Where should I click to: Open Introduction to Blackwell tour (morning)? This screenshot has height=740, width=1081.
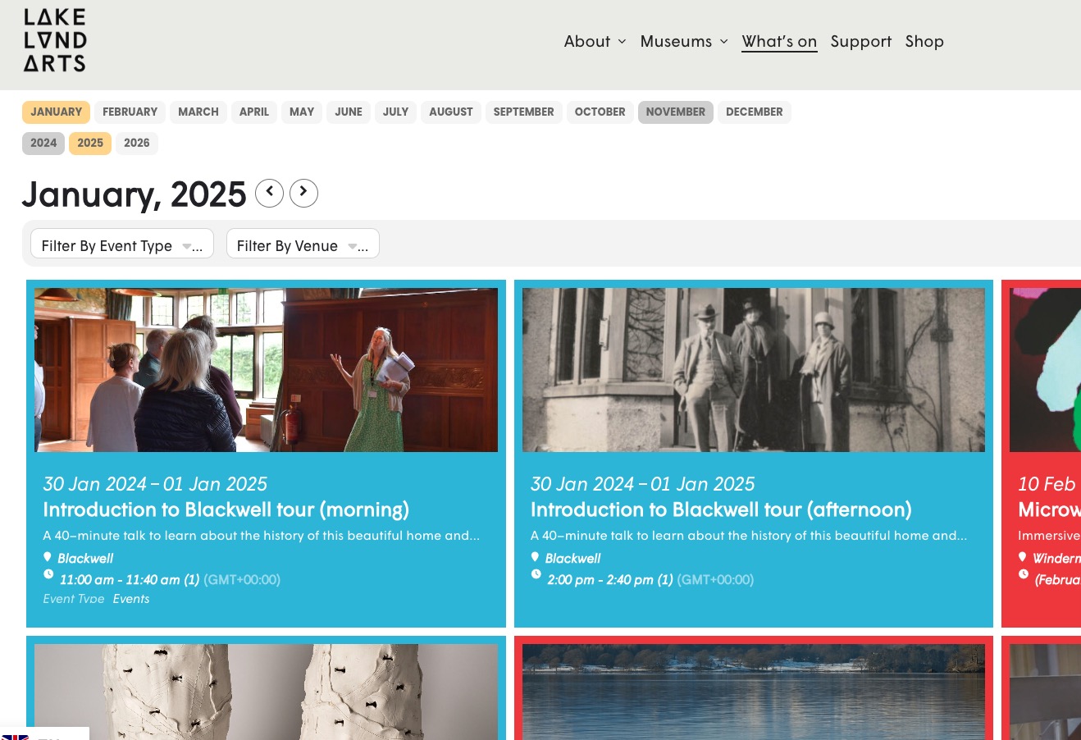(226, 509)
